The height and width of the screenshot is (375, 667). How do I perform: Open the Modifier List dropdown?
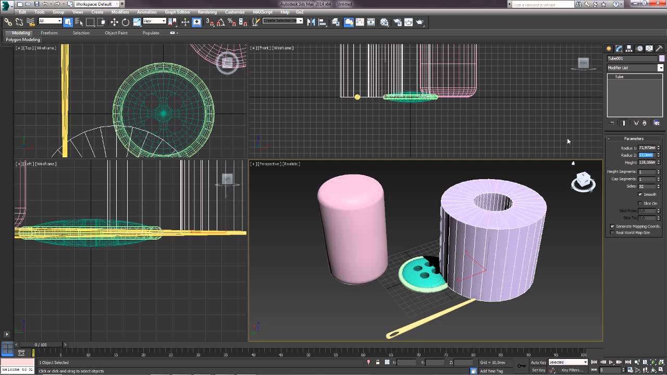pyautogui.click(x=635, y=68)
